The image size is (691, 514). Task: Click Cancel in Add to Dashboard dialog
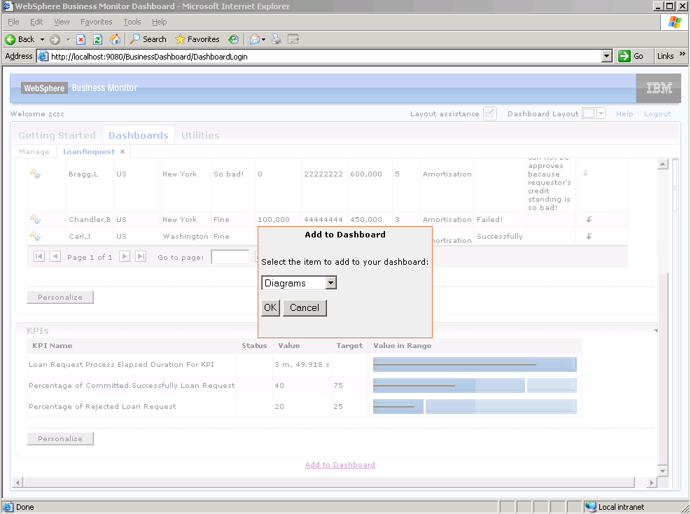pos(305,307)
